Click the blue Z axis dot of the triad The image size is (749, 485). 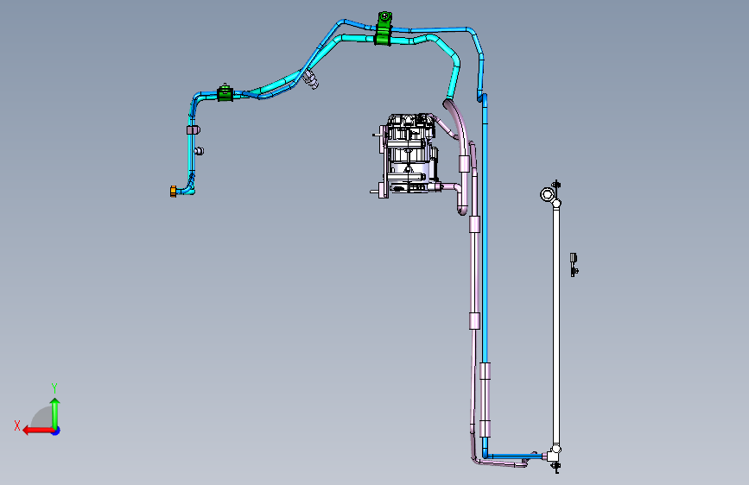56,431
